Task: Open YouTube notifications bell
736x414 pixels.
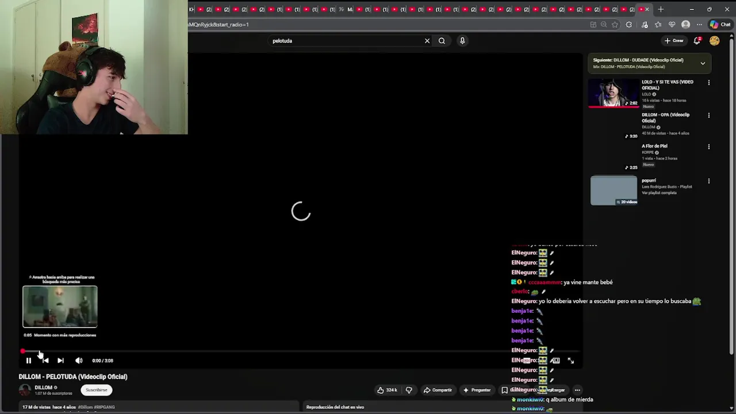Action: [697, 41]
